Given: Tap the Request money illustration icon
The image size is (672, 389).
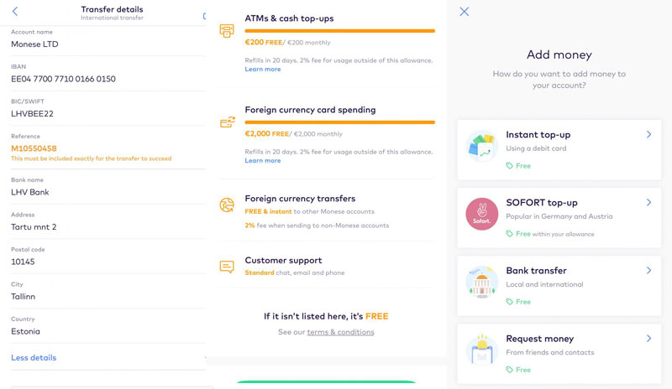Looking at the screenshot, I should 482,351.
